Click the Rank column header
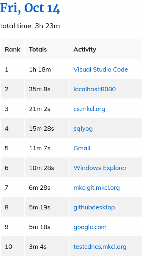 coord(12,49)
